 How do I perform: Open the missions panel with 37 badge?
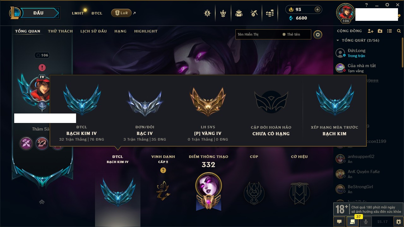point(352,221)
